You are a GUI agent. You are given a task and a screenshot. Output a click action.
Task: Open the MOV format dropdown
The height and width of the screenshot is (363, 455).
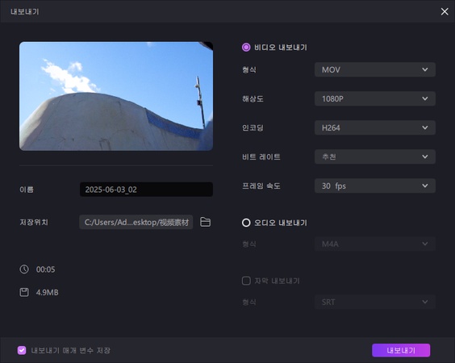(374, 69)
